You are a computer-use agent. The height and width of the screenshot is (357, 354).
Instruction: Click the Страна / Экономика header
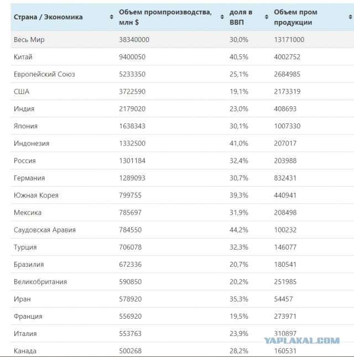pyautogui.click(x=48, y=17)
